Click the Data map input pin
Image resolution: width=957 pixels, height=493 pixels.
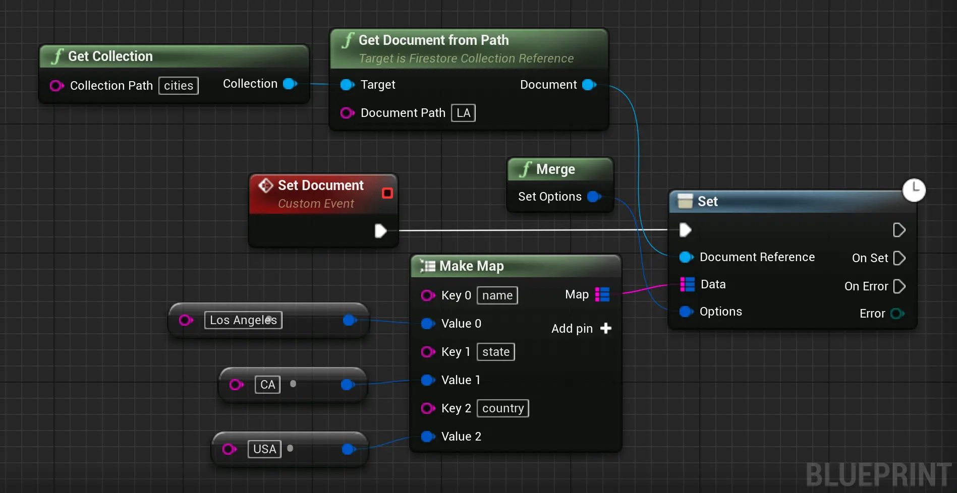coord(687,284)
